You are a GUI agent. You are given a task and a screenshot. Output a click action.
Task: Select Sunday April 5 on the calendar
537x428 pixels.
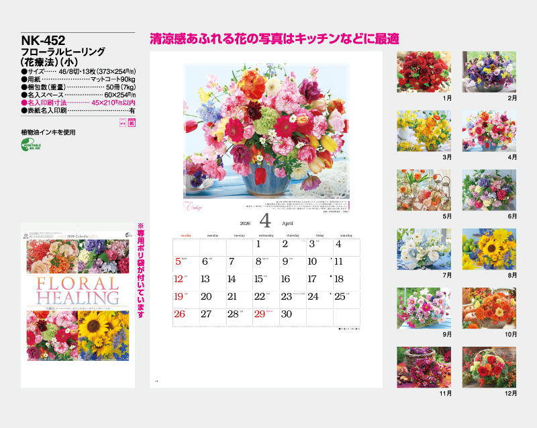pyautogui.click(x=178, y=261)
